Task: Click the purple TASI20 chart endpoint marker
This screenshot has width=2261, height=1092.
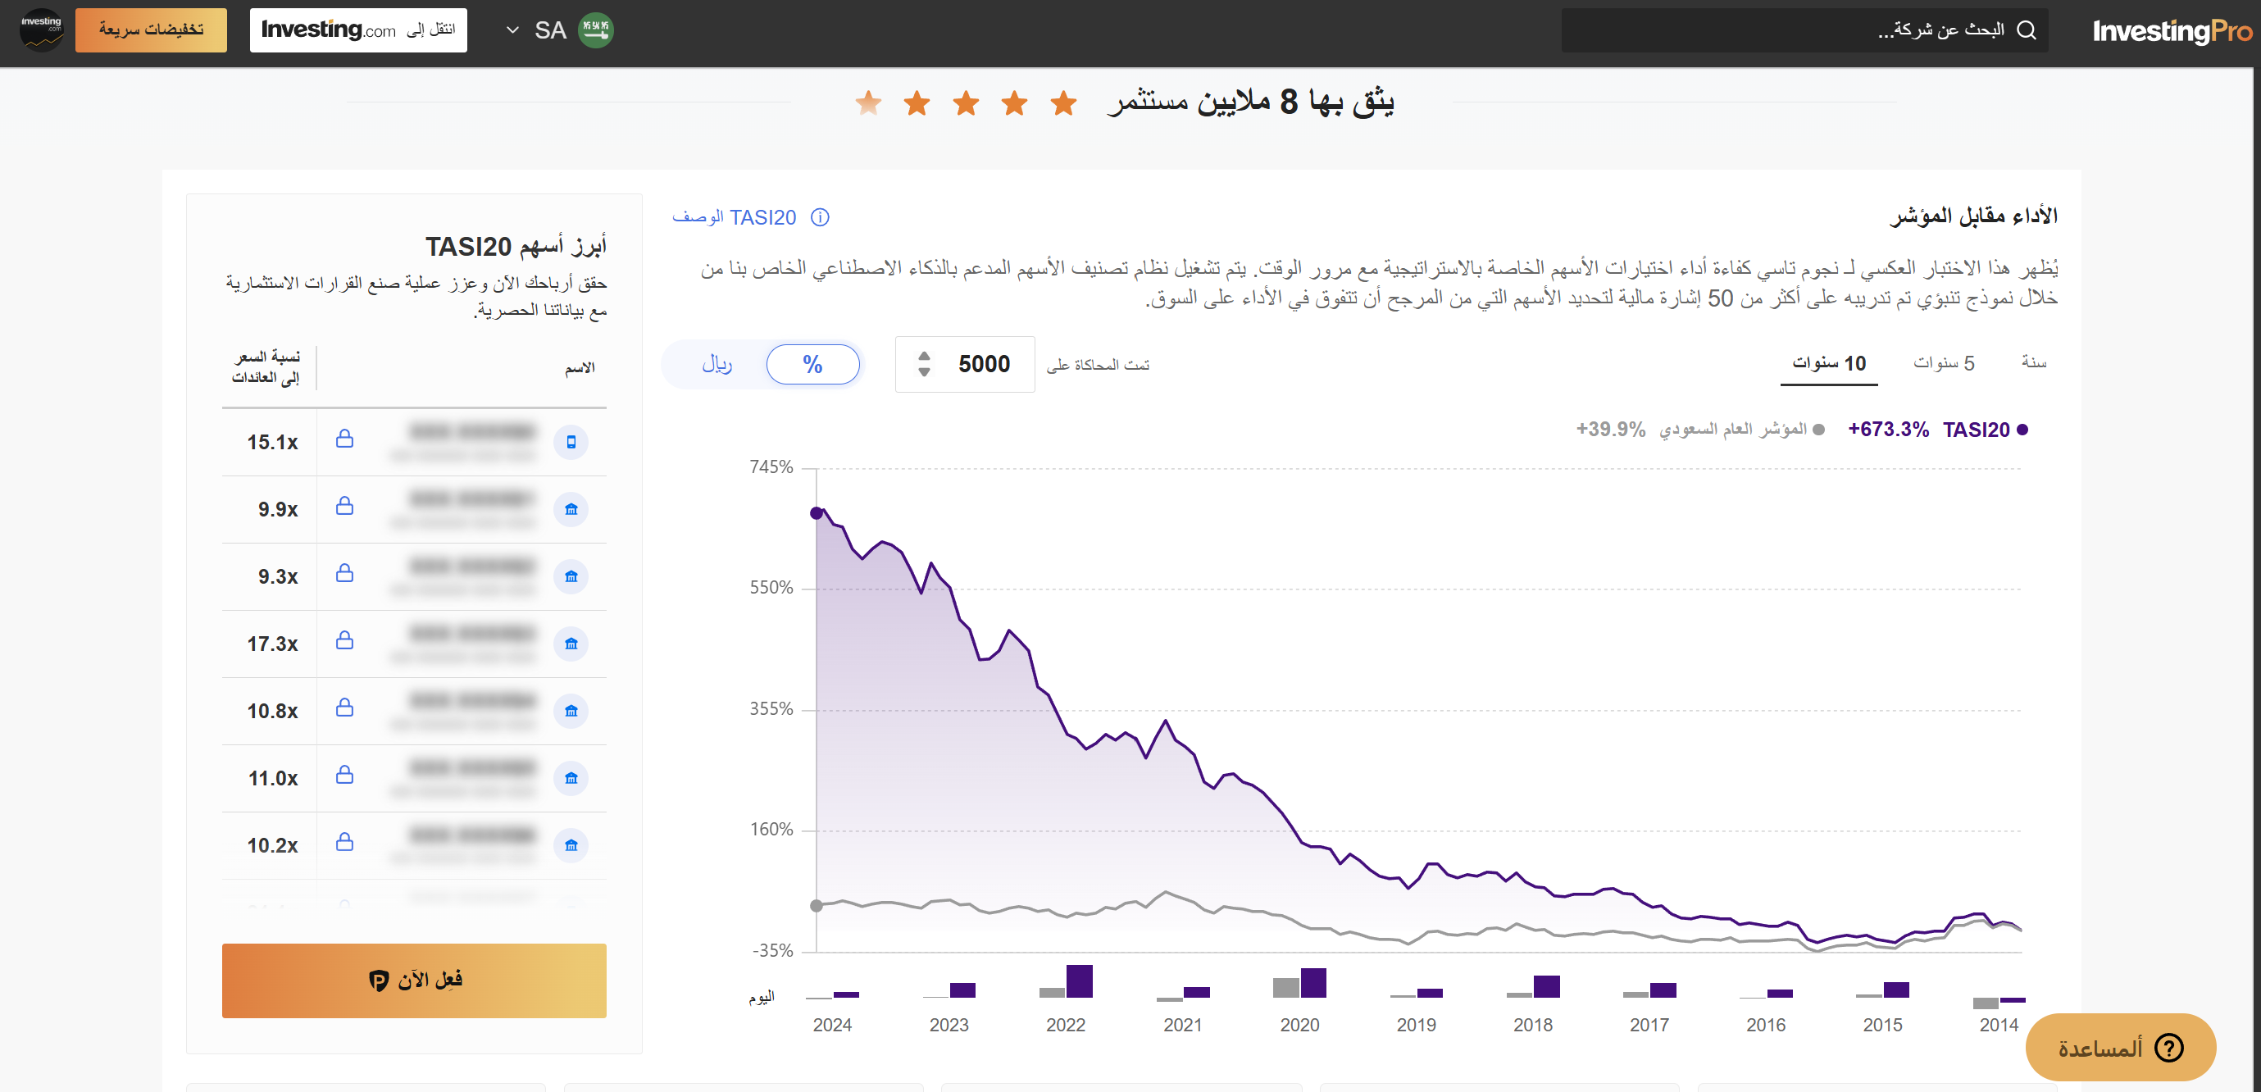Action: click(x=817, y=512)
